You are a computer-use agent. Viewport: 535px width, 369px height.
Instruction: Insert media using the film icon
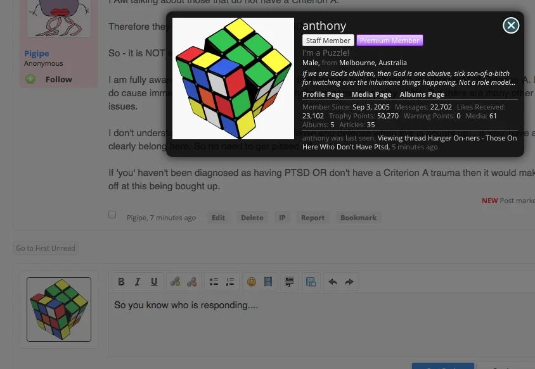[268, 282]
